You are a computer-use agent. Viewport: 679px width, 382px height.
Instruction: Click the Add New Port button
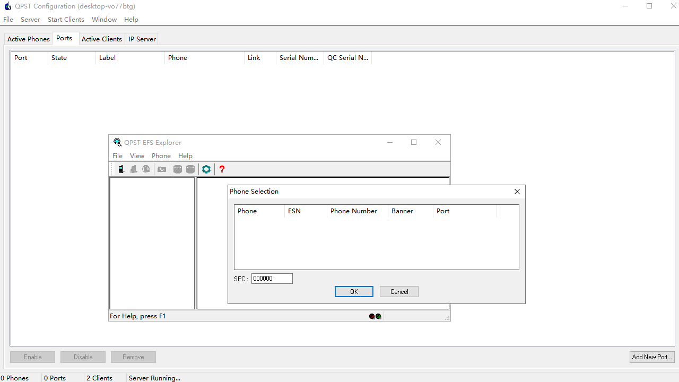click(652, 357)
